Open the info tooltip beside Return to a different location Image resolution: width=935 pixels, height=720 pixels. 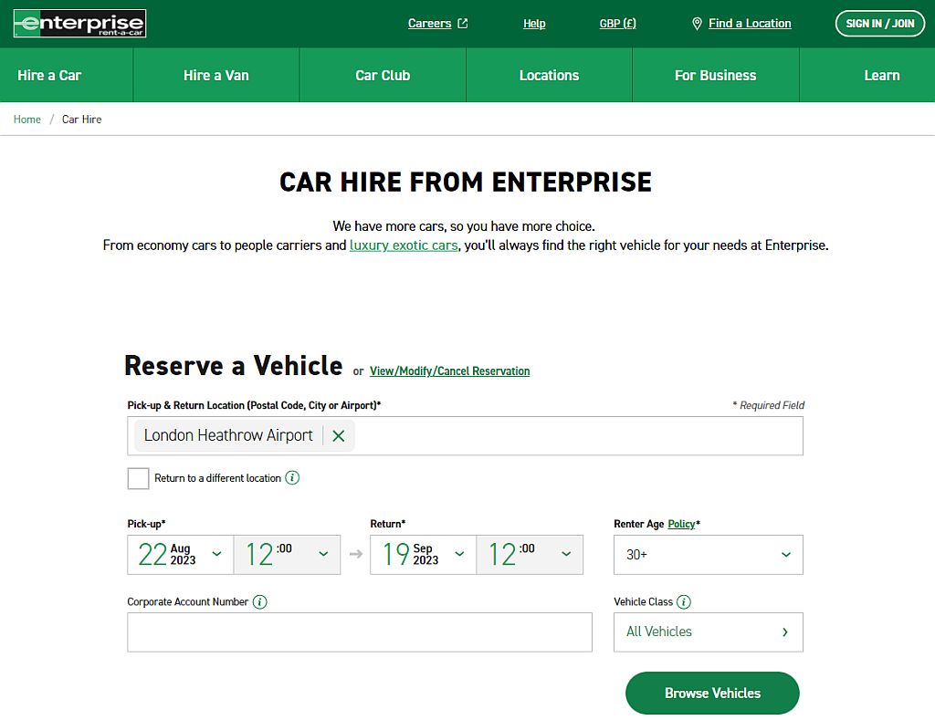click(291, 477)
